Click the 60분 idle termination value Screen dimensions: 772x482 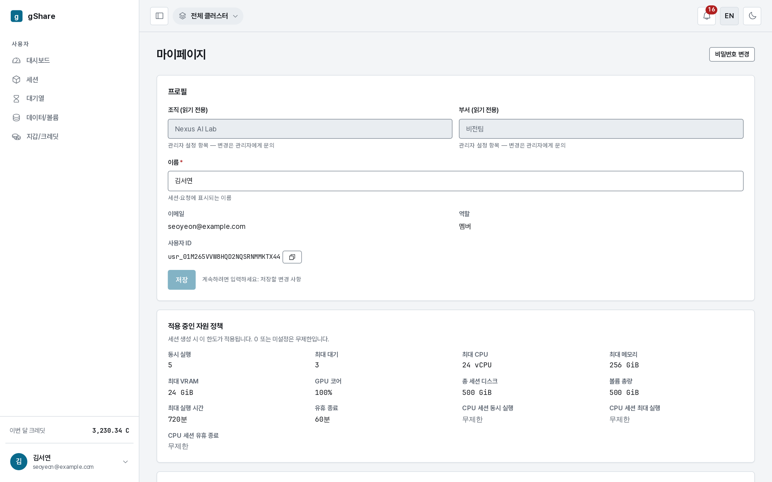pos(322,419)
